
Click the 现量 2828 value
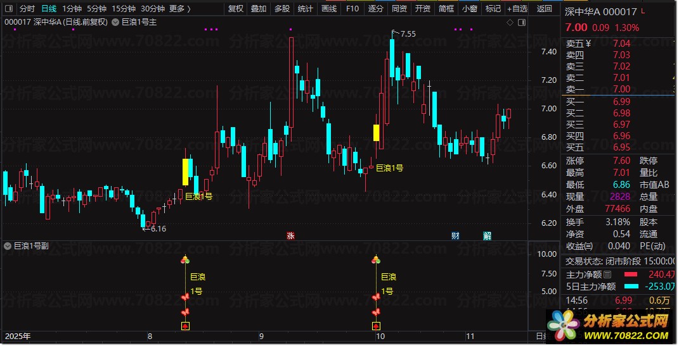pyautogui.click(x=620, y=197)
